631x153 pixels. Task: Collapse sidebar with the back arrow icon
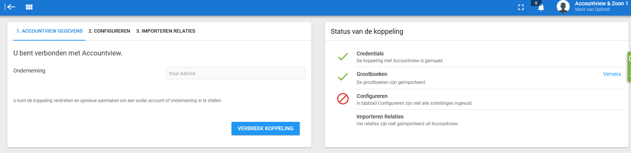(10, 7)
